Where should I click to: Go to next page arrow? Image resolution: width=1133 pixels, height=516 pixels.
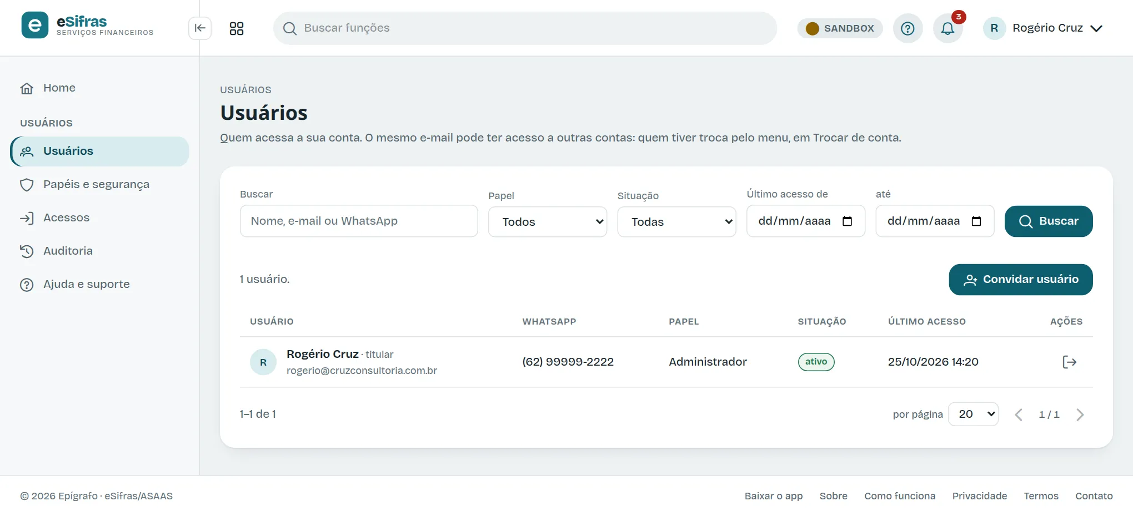pyautogui.click(x=1080, y=414)
